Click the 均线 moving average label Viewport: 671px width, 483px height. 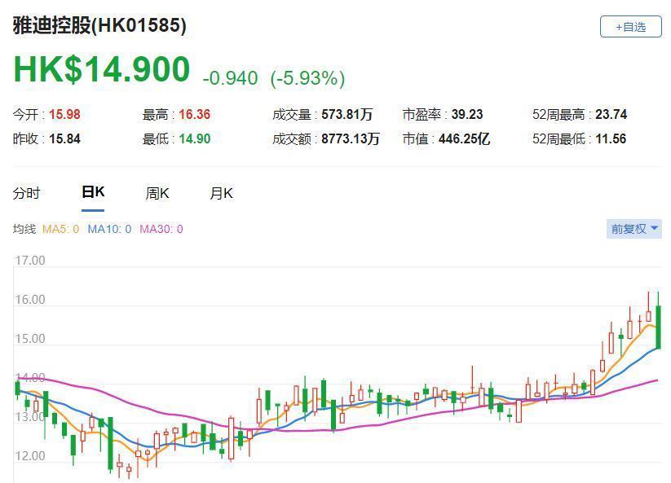[24, 229]
